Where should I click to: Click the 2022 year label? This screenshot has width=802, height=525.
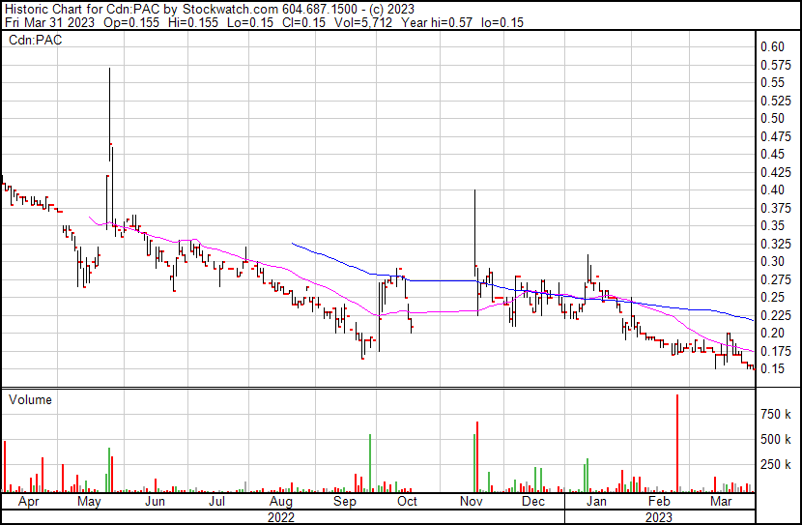coord(280,516)
